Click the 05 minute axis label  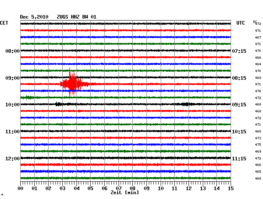(90, 189)
